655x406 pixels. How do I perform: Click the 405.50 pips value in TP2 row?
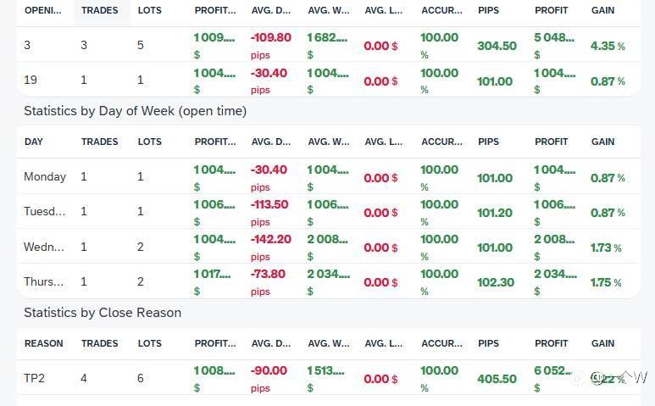coord(497,378)
